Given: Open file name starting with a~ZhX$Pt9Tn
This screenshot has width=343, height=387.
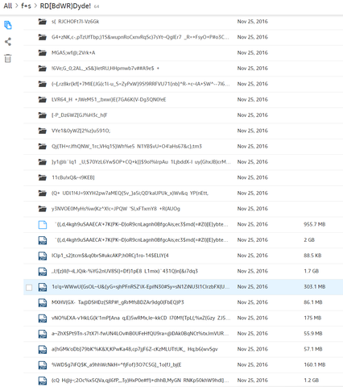Looking at the screenshot, I should click(x=140, y=333).
